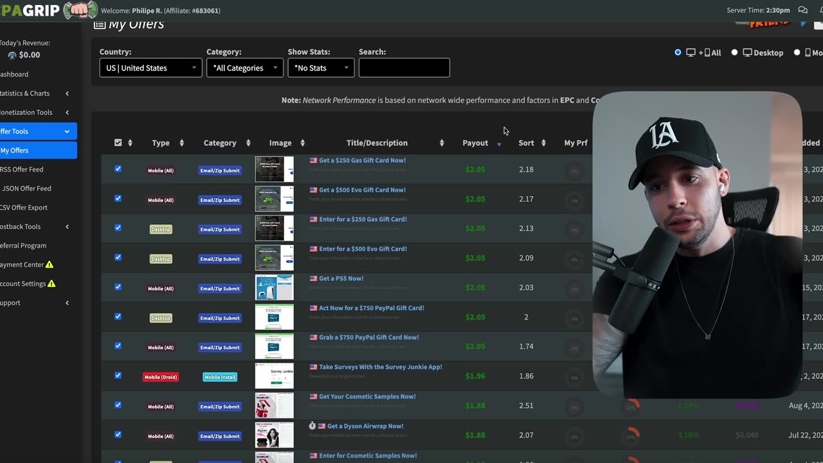Screen dimensions: 823x463
Task: Click the Payment Center warning icon
Action: click(50, 264)
